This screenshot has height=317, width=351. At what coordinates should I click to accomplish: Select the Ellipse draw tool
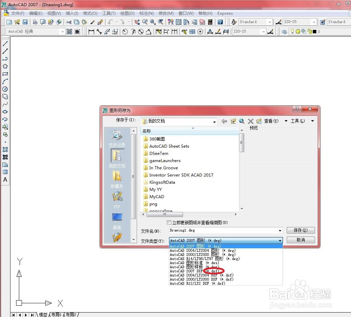5,112
